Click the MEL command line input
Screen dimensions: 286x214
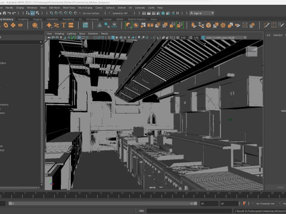tap(189, 211)
